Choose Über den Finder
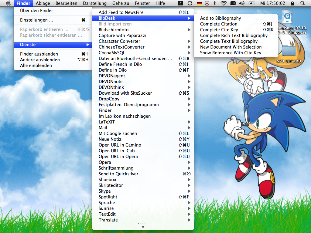 click(x=53, y=11)
